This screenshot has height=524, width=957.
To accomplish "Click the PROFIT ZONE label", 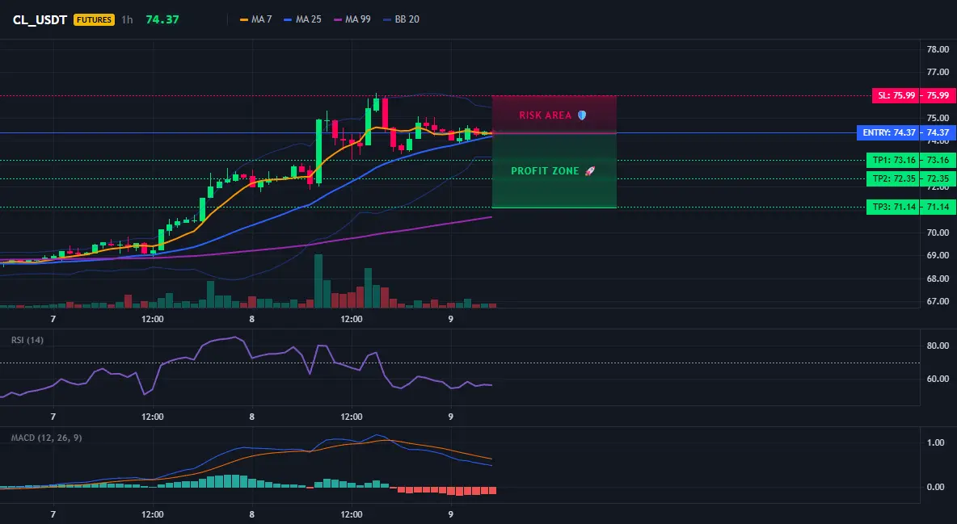I will point(545,171).
